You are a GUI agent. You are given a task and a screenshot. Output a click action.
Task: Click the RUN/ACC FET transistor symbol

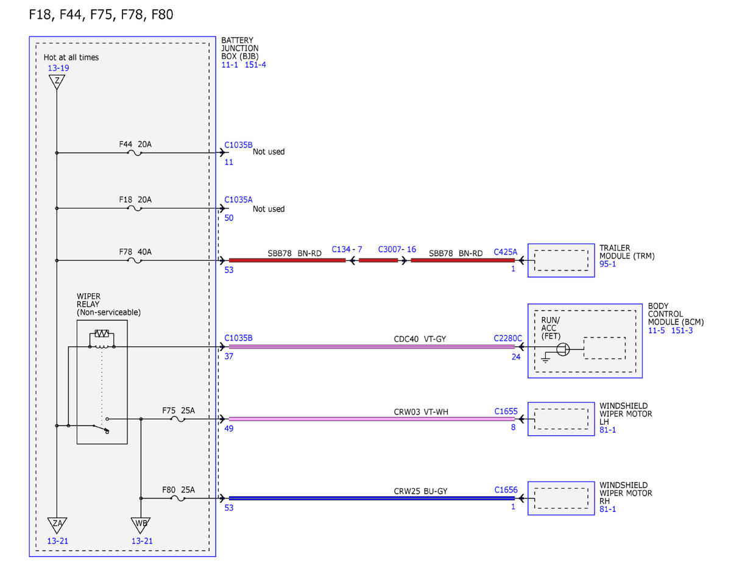563,349
